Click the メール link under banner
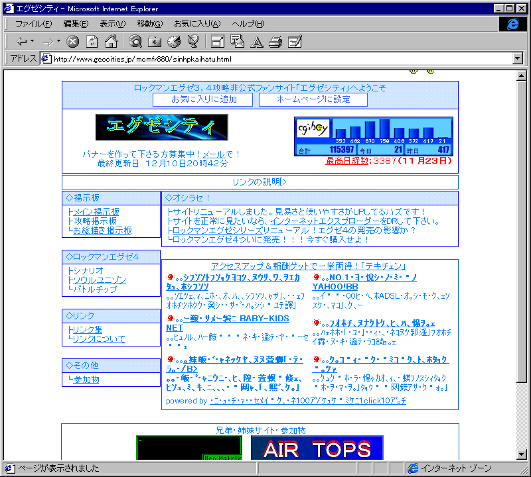Screen dimensions: 531x477 214,154
